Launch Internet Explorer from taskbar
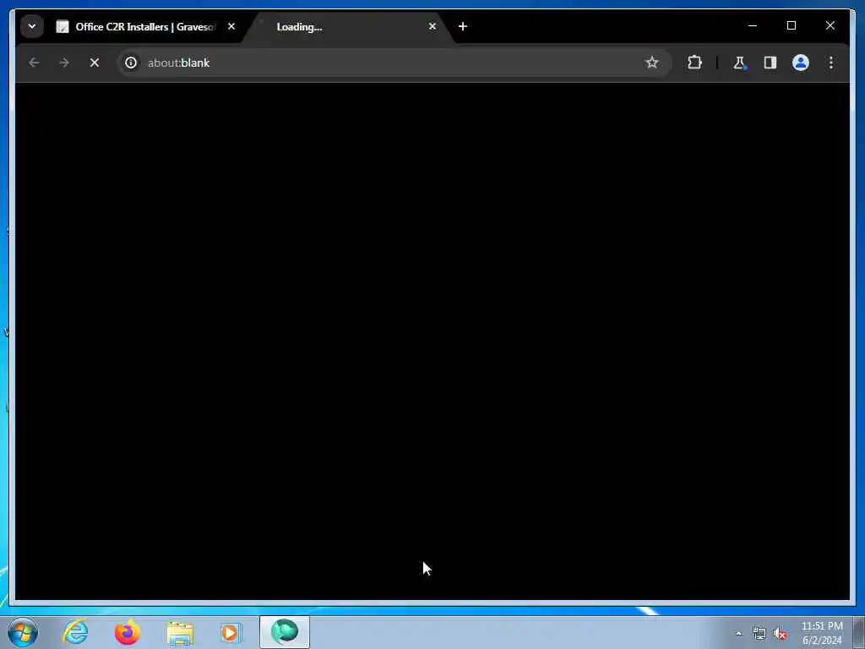 [75, 632]
